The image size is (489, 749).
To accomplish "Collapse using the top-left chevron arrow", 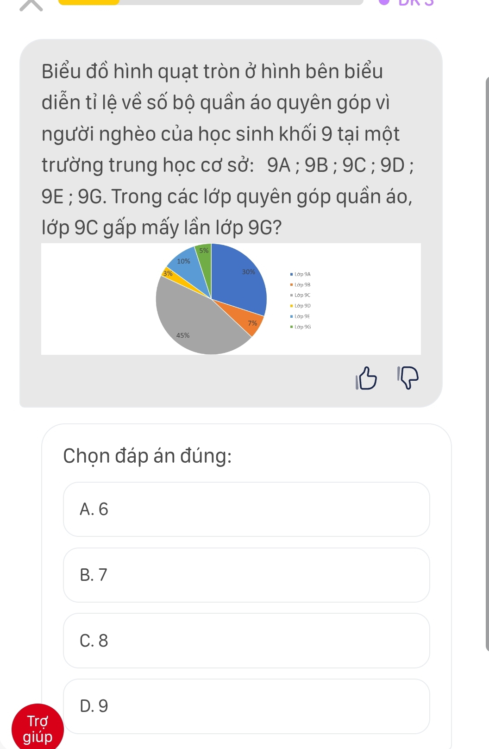I will [31, 5].
